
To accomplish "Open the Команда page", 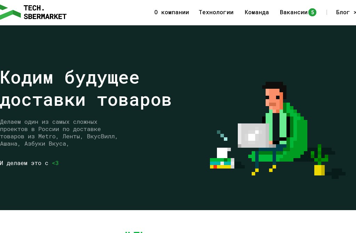I will 257,12.
